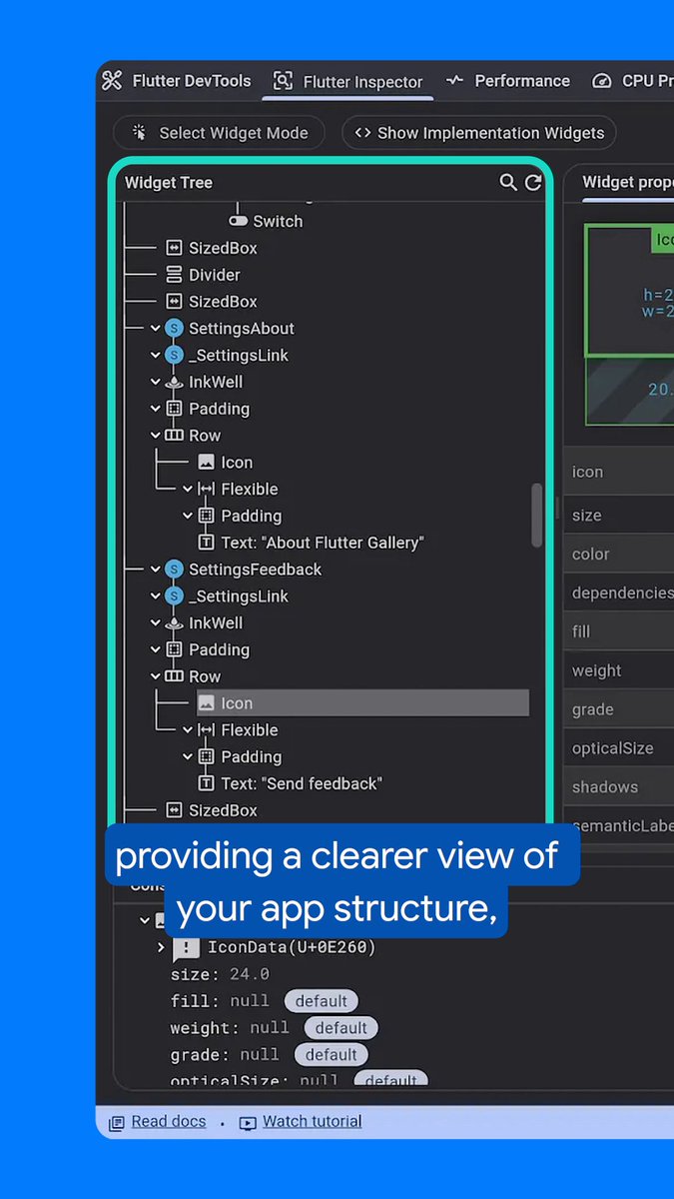Collapse the SettingsFeedback node
Viewport: 674px width, 1199px height.
pyautogui.click(x=156, y=569)
